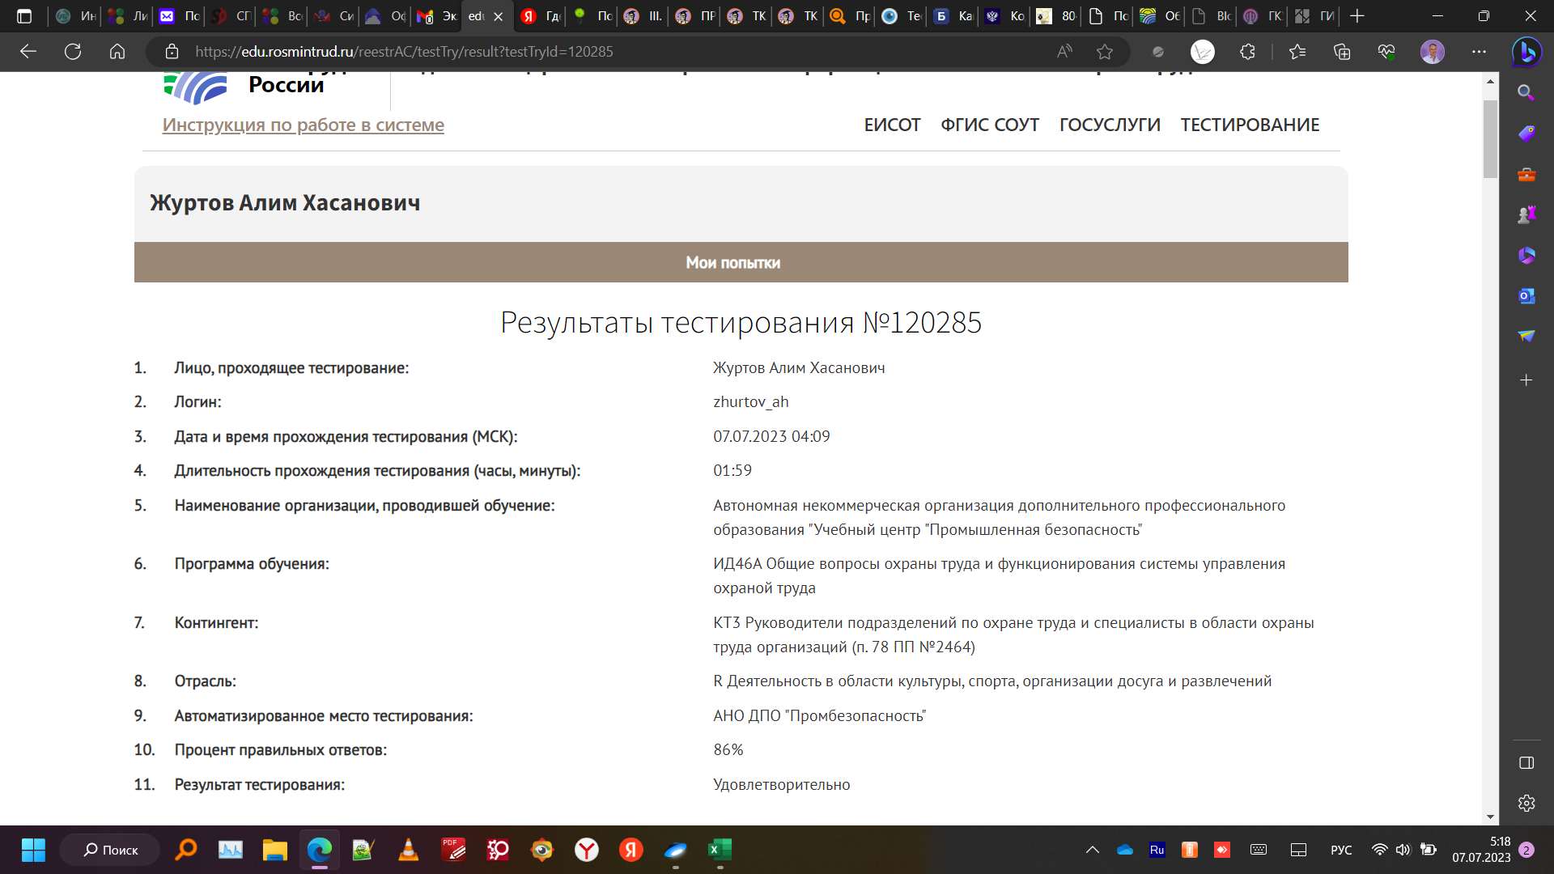Screen dimensions: 1554x874
Task: Open a new tab with the plus button
Action: 1357,16
